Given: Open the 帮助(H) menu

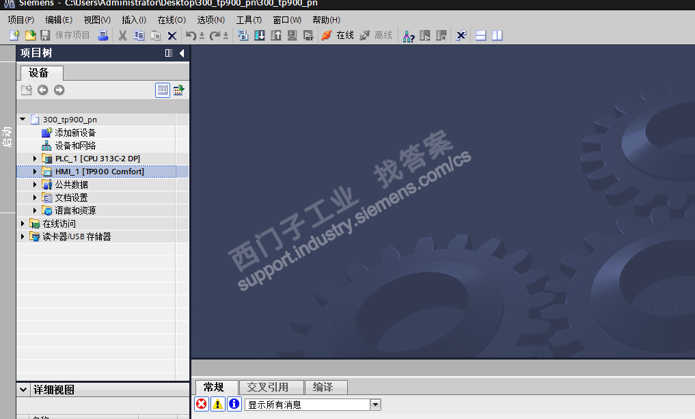Looking at the screenshot, I should [326, 20].
